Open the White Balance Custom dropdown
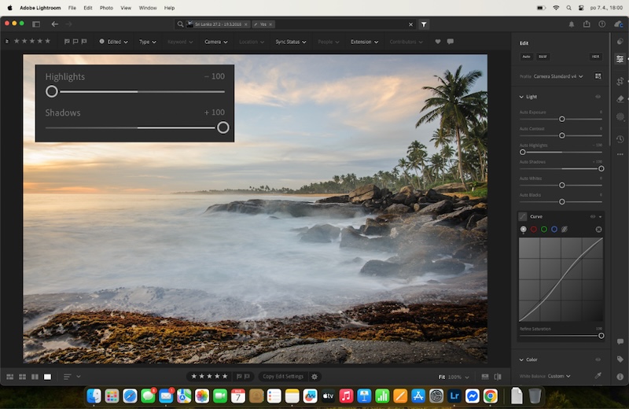The width and height of the screenshot is (629, 409). pos(559,376)
